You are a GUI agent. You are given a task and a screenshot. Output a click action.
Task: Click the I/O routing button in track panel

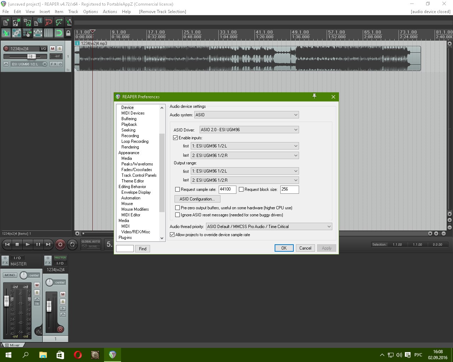pyautogui.click(x=43, y=49)
